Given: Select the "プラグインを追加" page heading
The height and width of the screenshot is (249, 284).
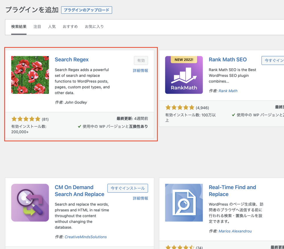Looking at the screenshot, I should point(32,10).
